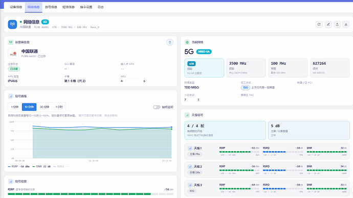This screenshot has height=198, width=353.
Task: Open the 短信信息 tab
Action: click(x=69, y=7)
